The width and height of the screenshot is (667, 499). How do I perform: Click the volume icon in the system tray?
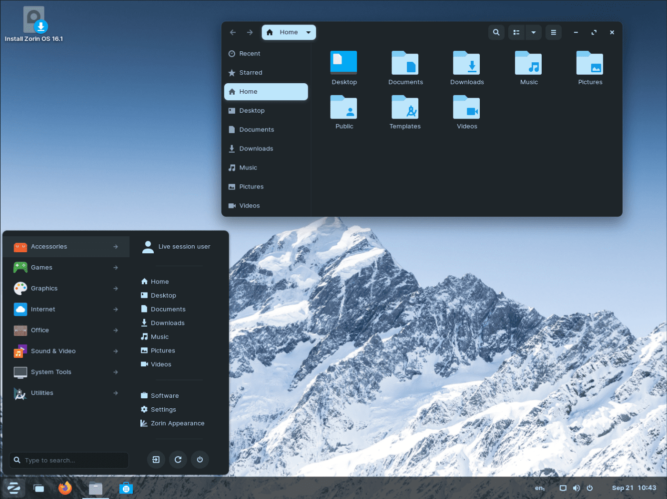point(576,488)
